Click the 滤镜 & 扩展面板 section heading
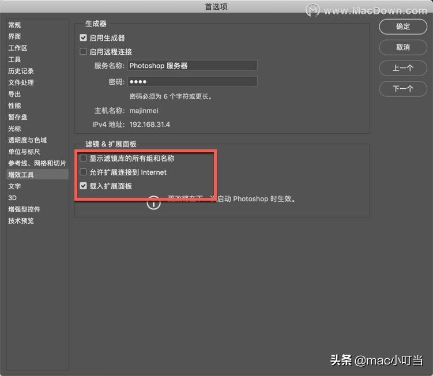Screen dimensions: 433x376 pyautogui.click(x=111, y=144)
